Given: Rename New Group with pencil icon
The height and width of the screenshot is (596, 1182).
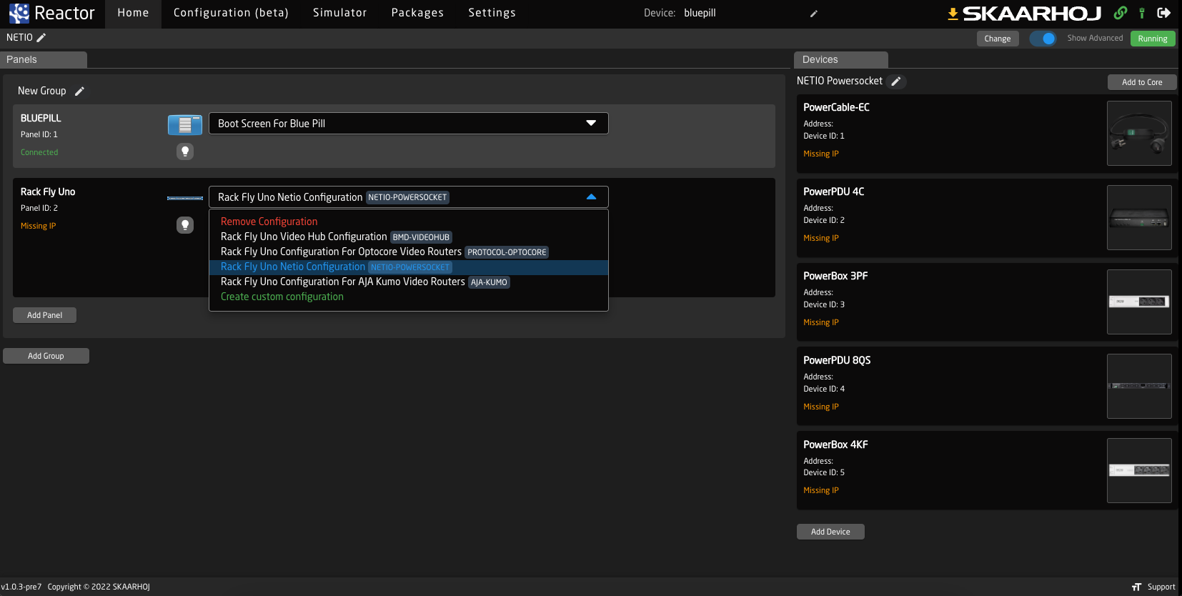Looking at the screenshot, I should [79, 91].
